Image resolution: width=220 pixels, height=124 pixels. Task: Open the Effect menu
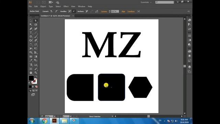[x=66, y=7]
